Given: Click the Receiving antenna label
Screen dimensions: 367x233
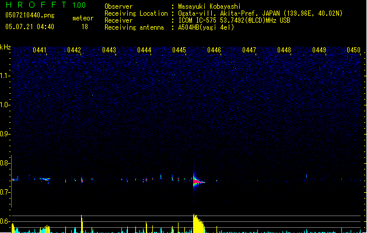Looking at the screenshot, I should [134, 27].
